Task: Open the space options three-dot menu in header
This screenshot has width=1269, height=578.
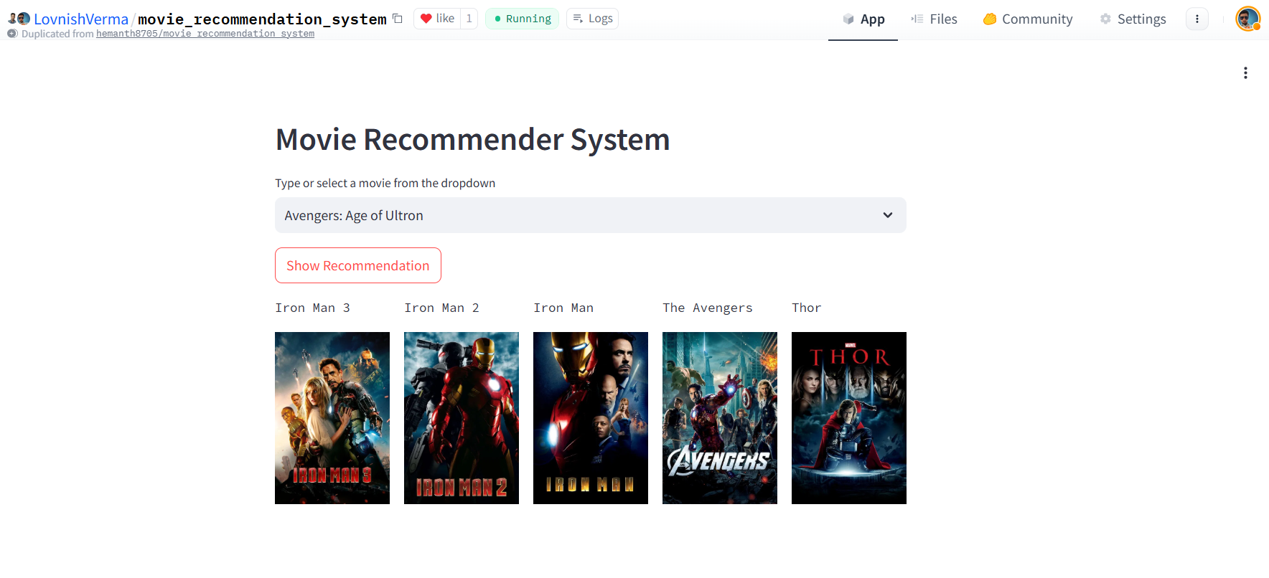Action: pyautogui.click(x=1197, y=19)
